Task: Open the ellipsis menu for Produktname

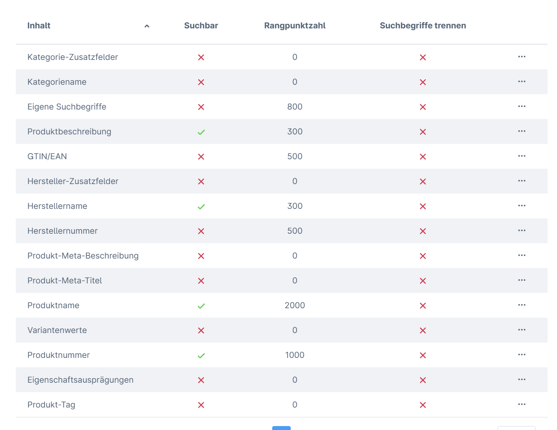Action: (522, 305)
